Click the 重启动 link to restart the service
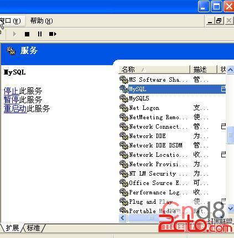 click(15, 109)
